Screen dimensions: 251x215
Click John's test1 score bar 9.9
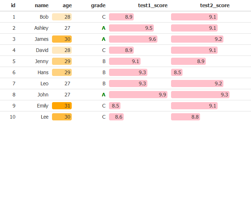(138, 95)
